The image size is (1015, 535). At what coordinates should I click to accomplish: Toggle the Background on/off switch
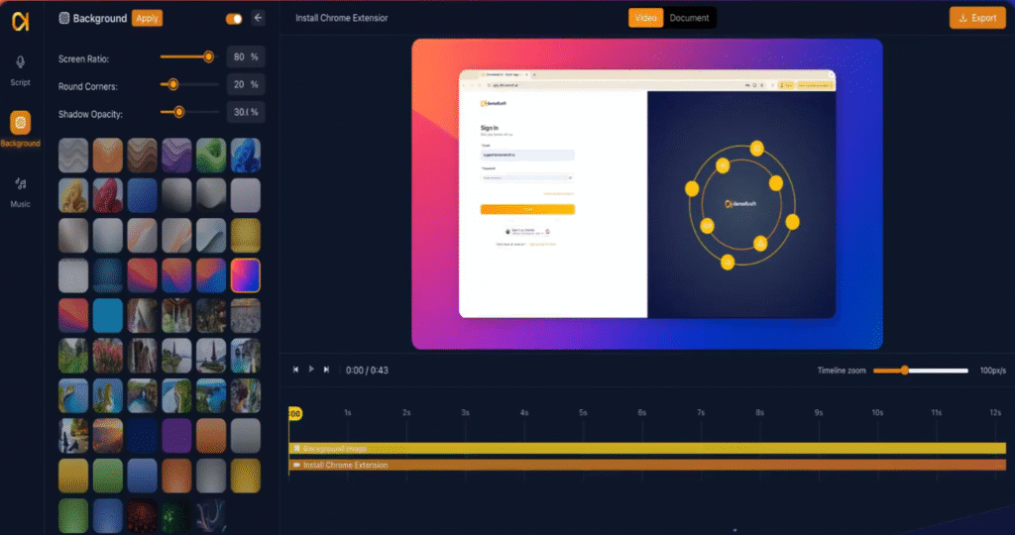(234, 18)
